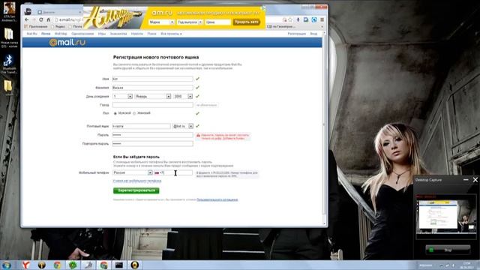Open the user agreement link at the form bottom
The image size is (480, 270).
pos(217,199)
